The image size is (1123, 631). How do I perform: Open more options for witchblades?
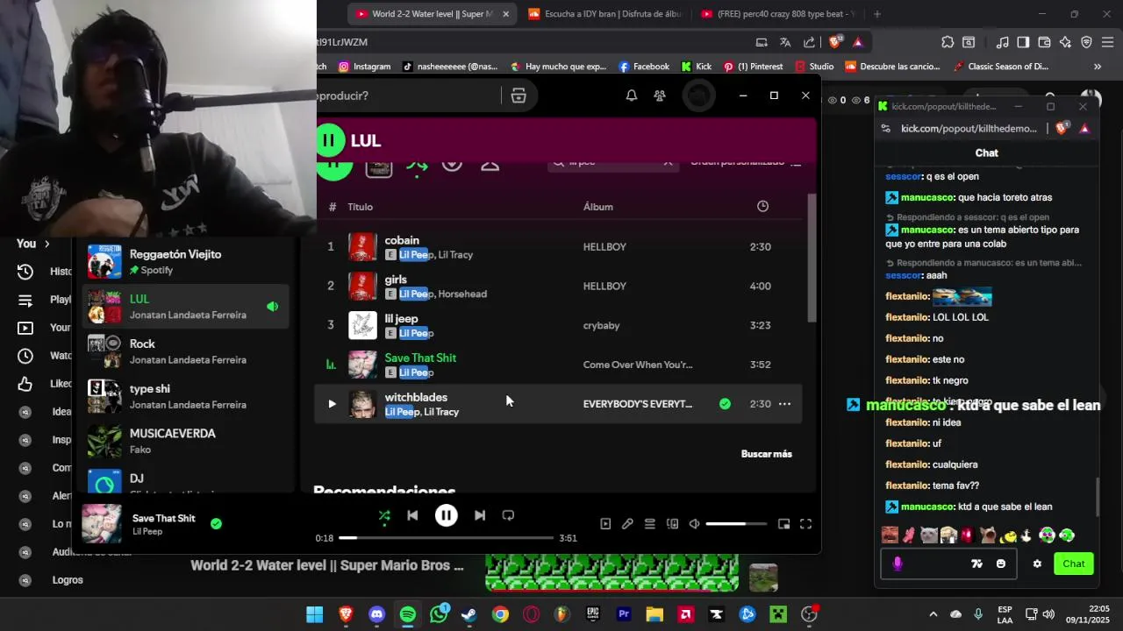point(784,404)
